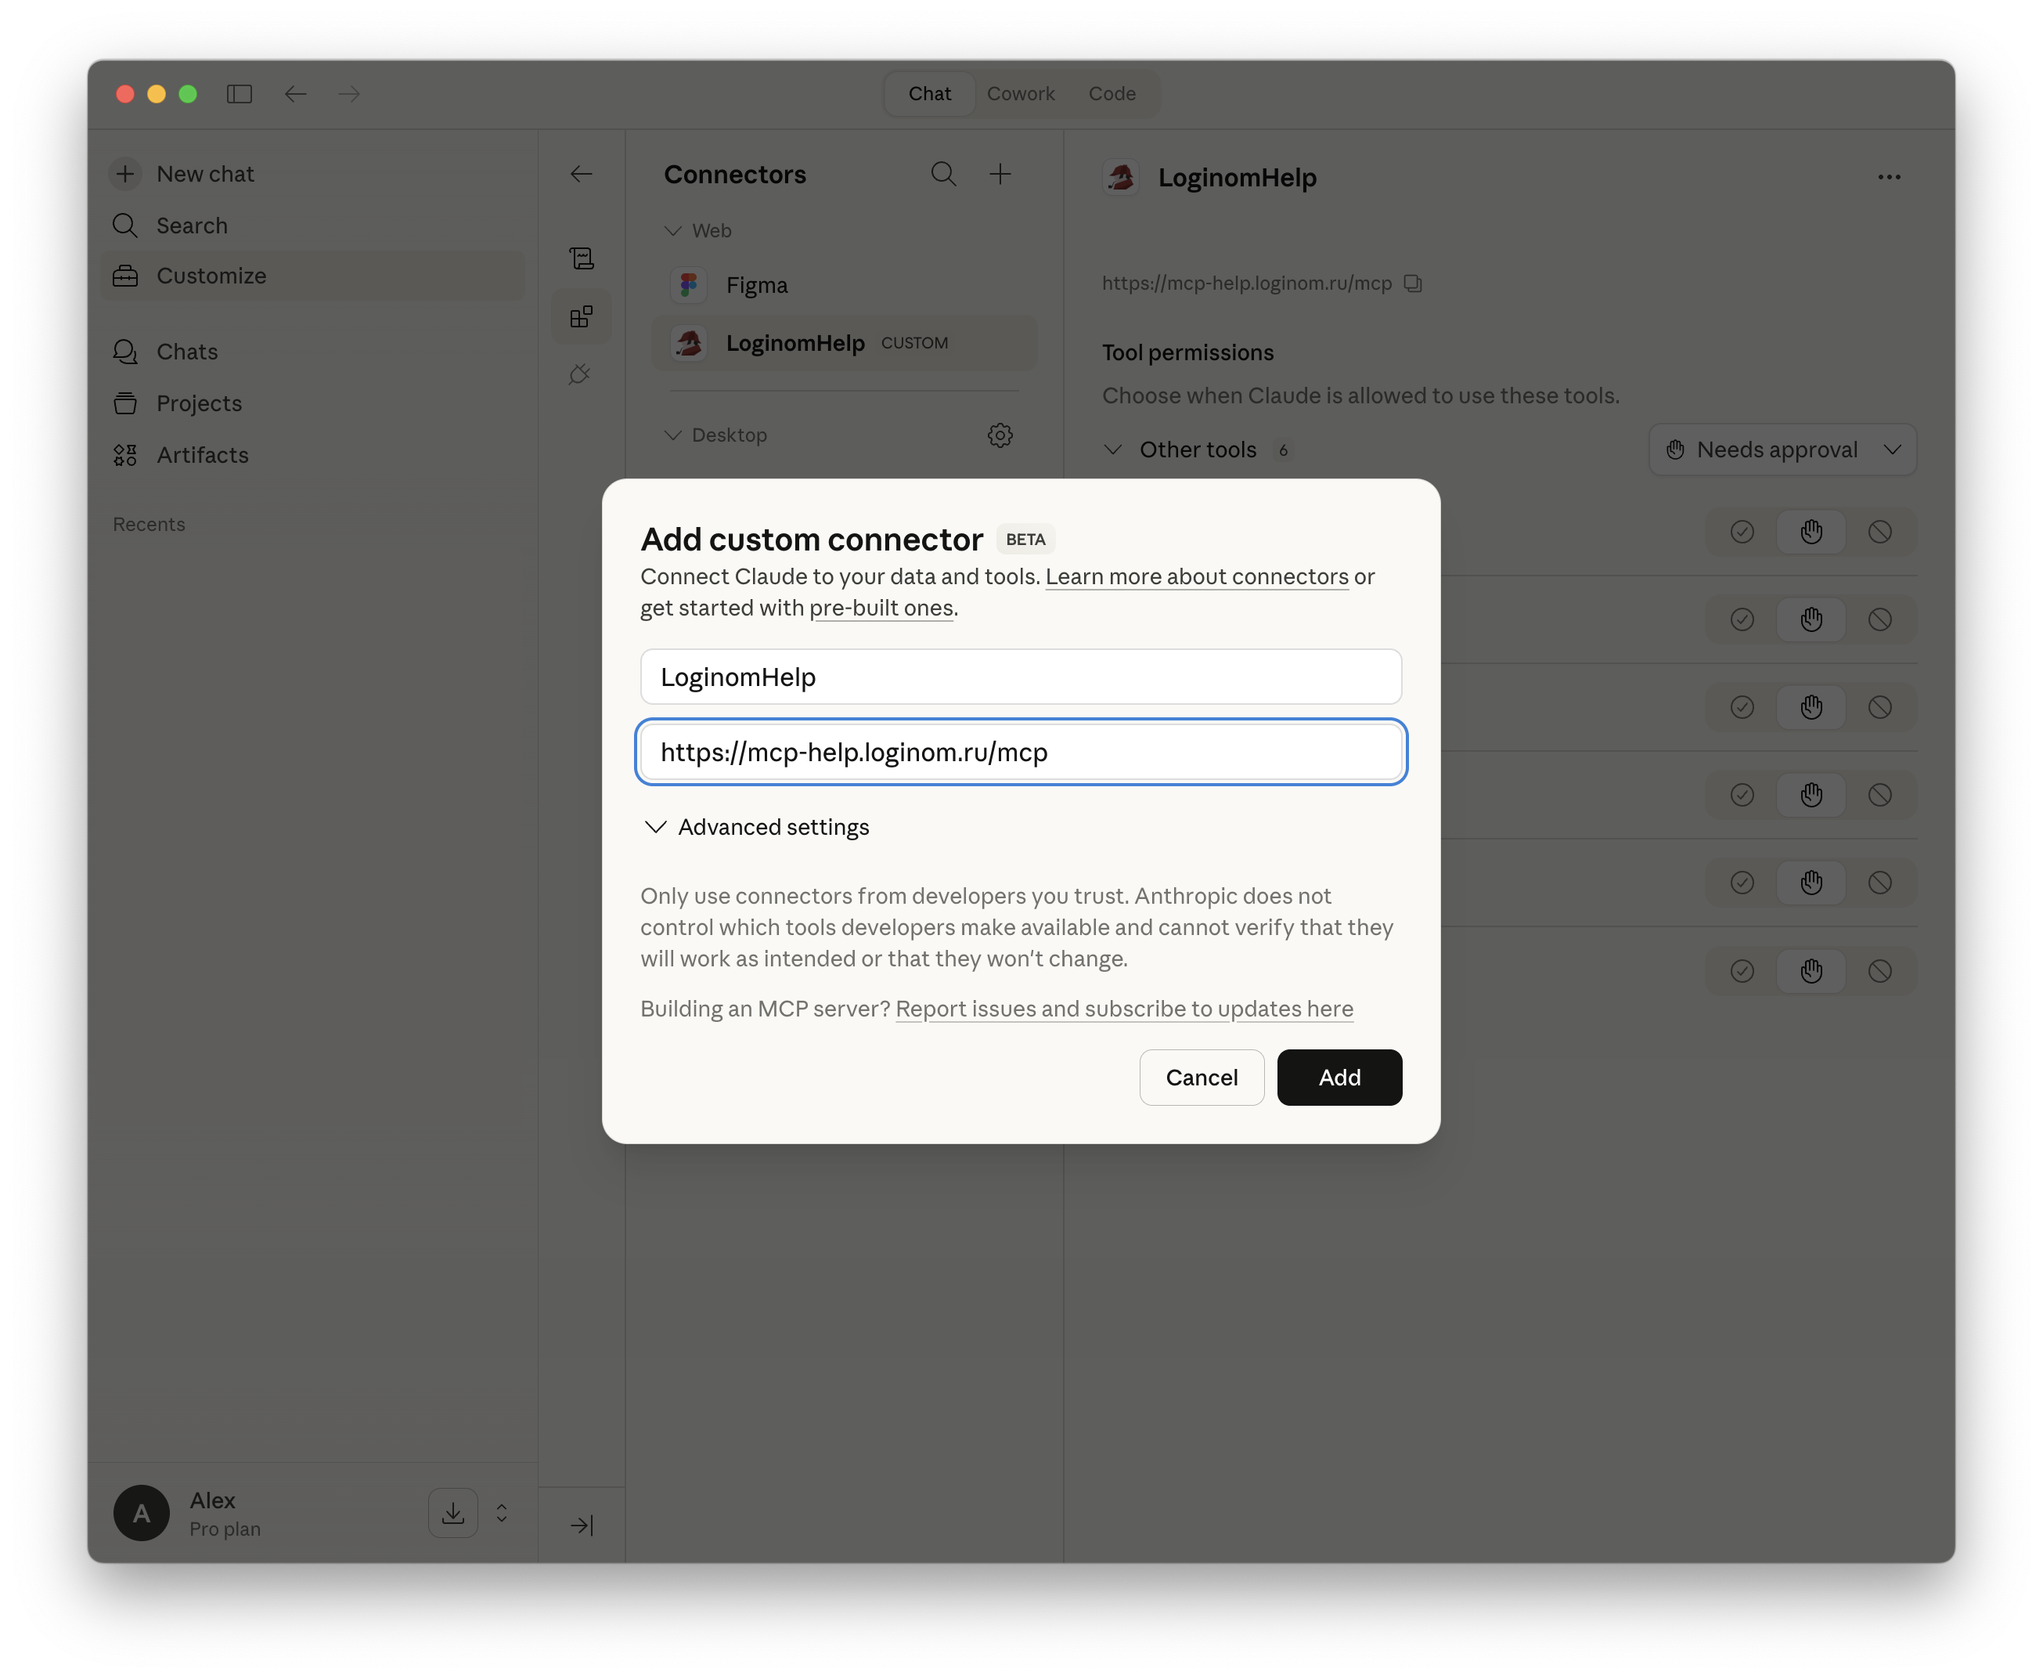Click the download icon near the account name

[452, 1514]
